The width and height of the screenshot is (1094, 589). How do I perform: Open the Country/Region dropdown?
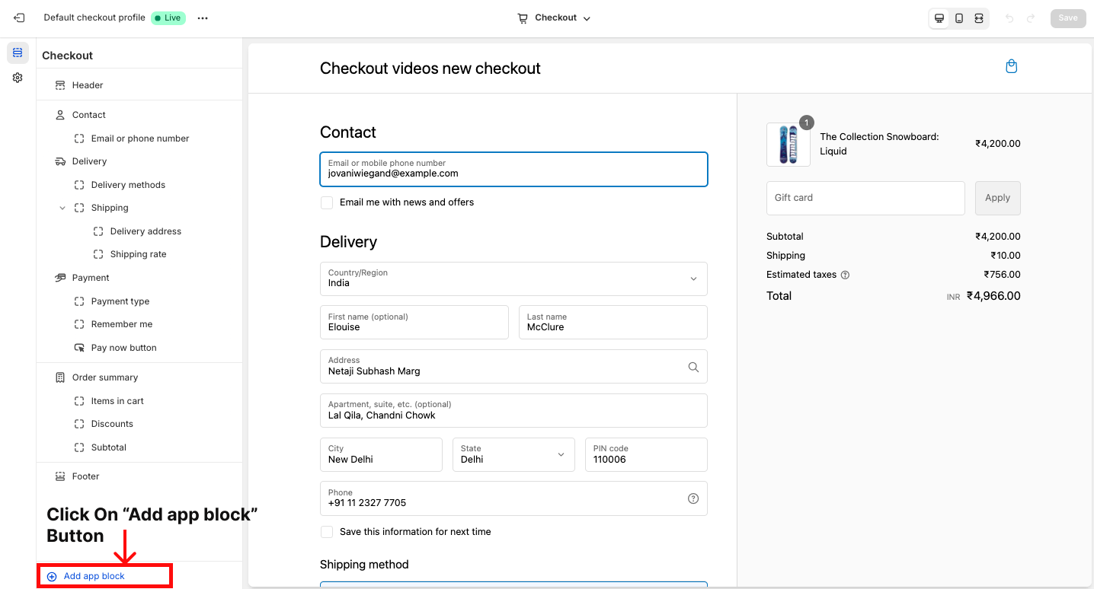(x=513, y=279)
